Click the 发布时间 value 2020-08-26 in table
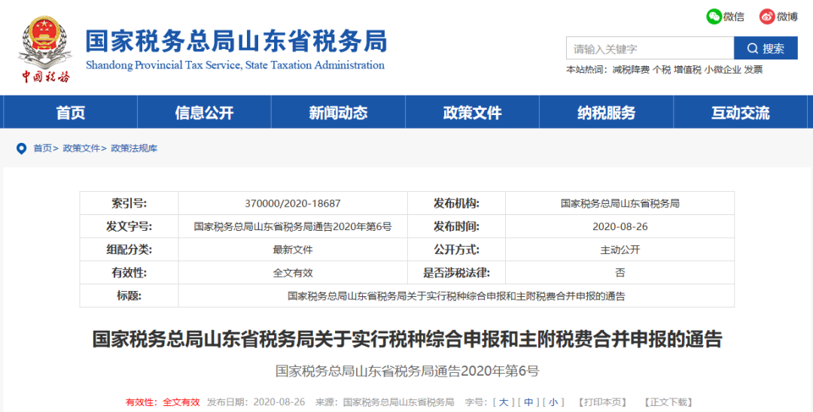813x412 pixels. click(620, 227)
